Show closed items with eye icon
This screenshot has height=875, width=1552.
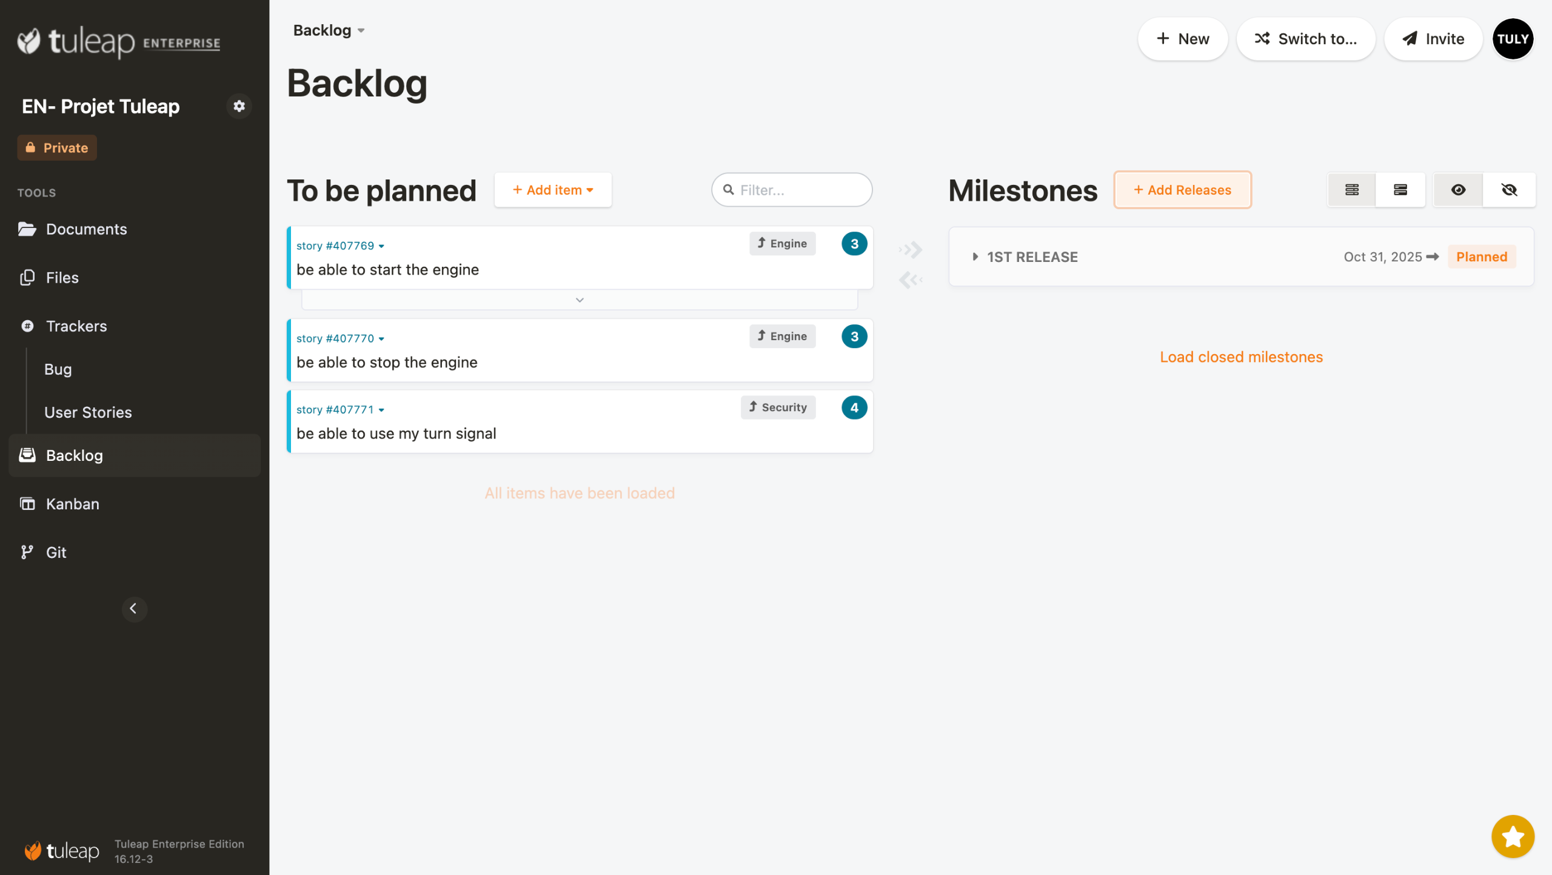pos(1458,190)
